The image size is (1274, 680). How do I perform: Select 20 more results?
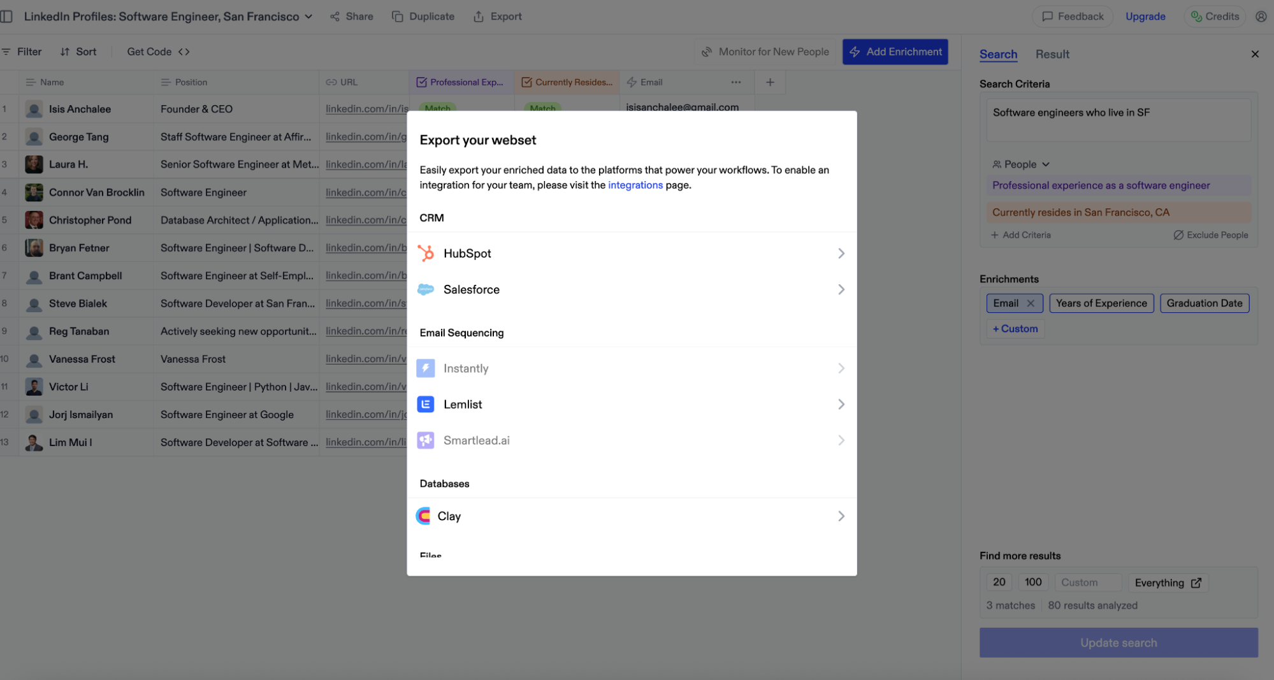(x=999, y=582)
